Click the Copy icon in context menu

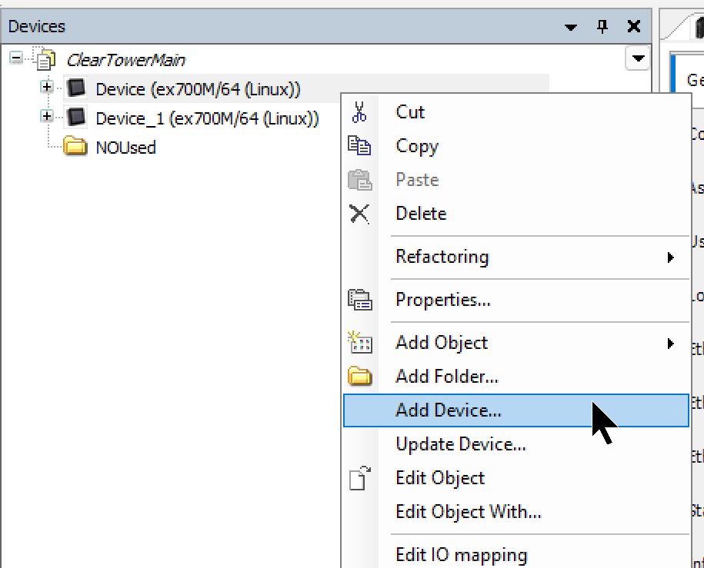[x=359, y=146]
